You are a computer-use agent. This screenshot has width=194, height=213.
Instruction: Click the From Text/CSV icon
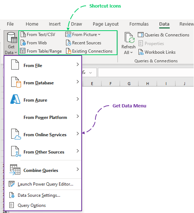[x=23, y=34]
